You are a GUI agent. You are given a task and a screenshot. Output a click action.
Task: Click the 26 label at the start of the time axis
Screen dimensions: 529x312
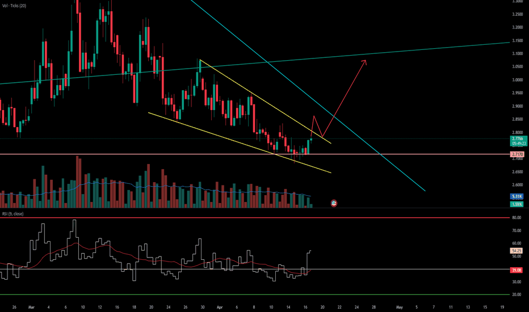pyautogui.click(x=14, y=307)
